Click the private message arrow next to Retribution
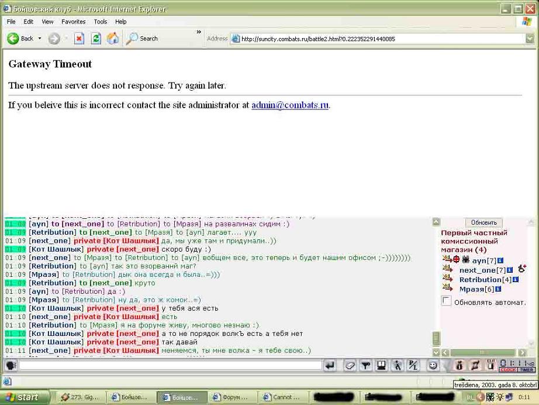 [x=447, y=277]
